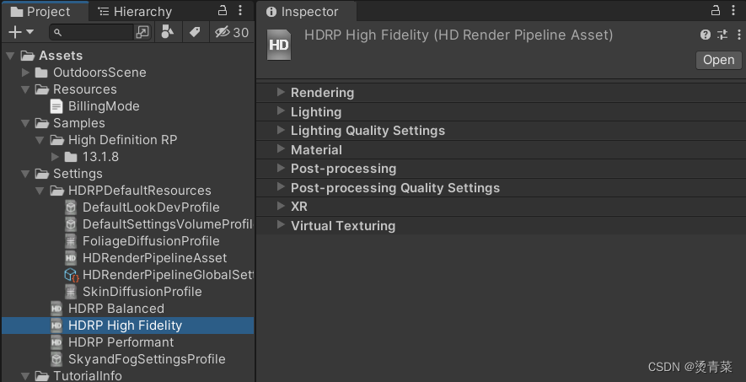The height and width of the screenshot is (382, 746).
Task: Expand the Post-processing section
Action: coord(282,169)
